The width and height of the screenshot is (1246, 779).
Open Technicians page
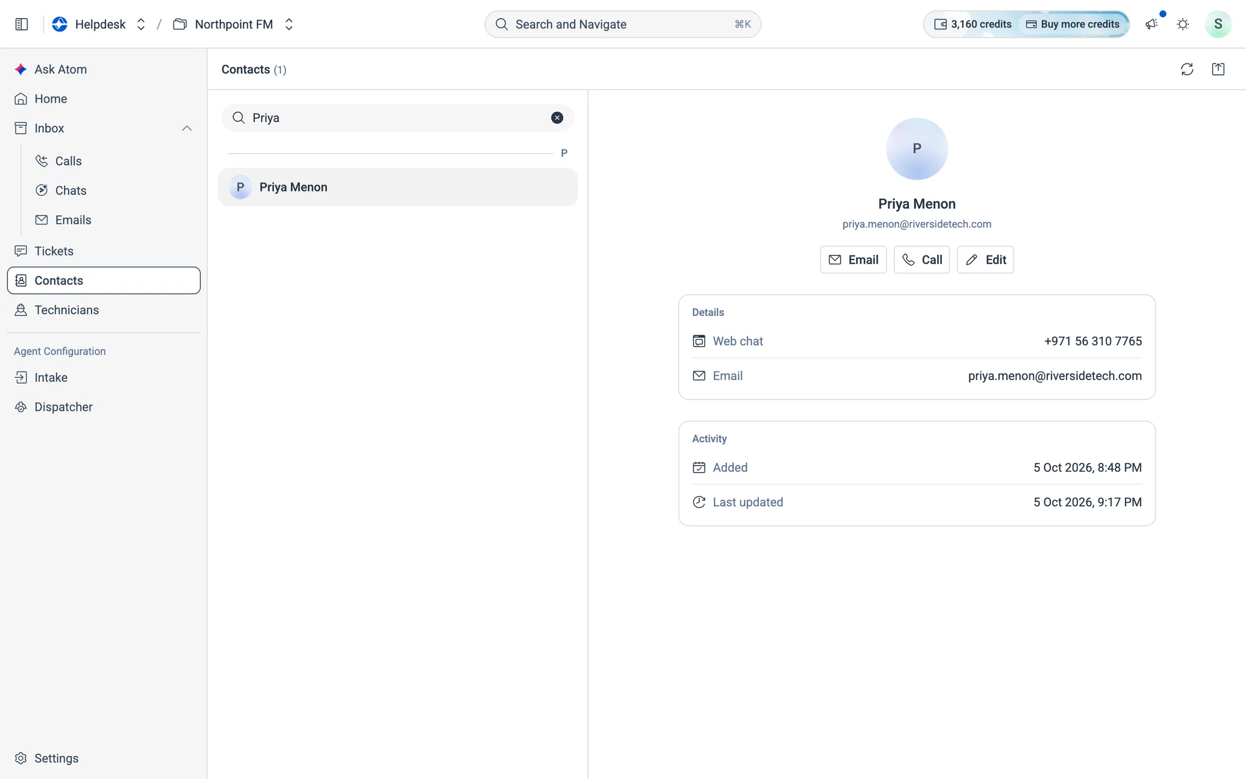pyautogui.click(x=103, y=310)
